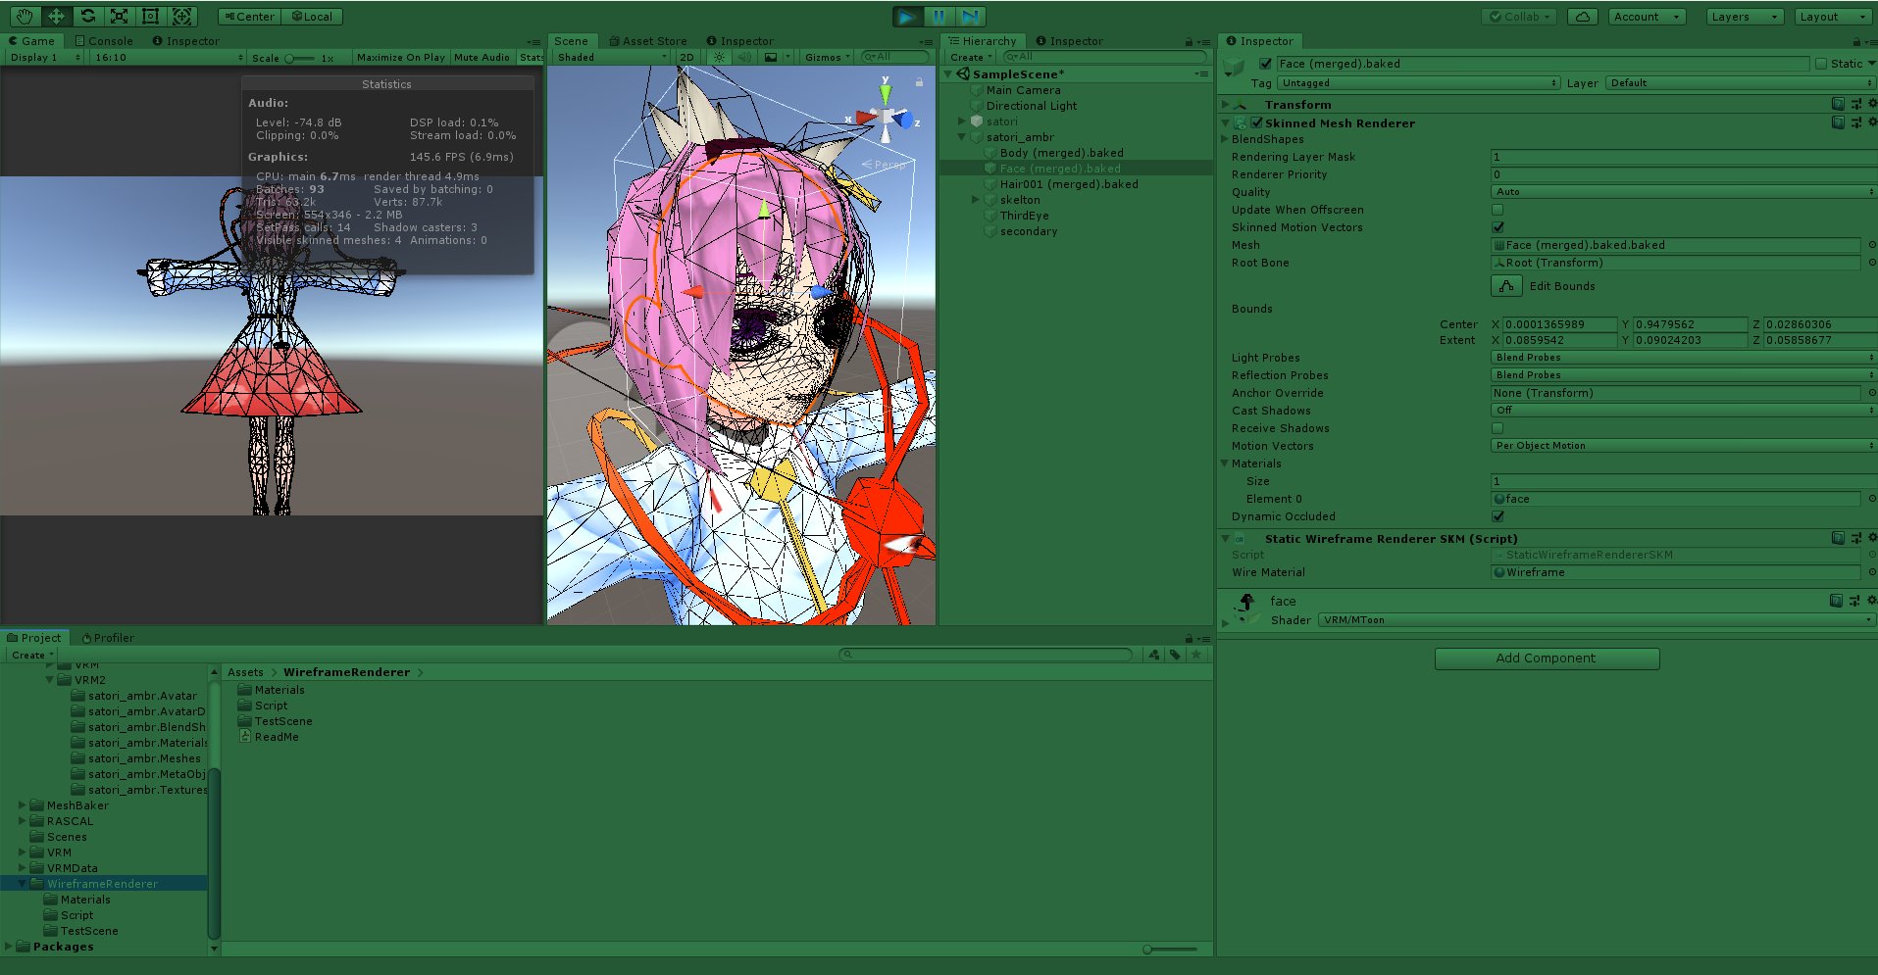
Task: Toggle the Center pivot button
Action: click(249, 17)
